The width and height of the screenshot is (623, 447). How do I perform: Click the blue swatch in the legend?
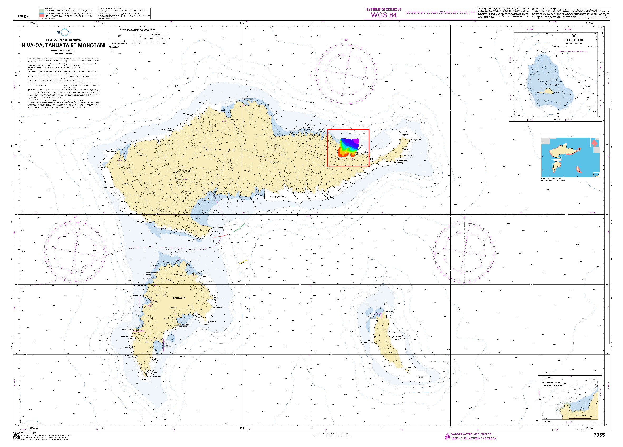[41, 13]
